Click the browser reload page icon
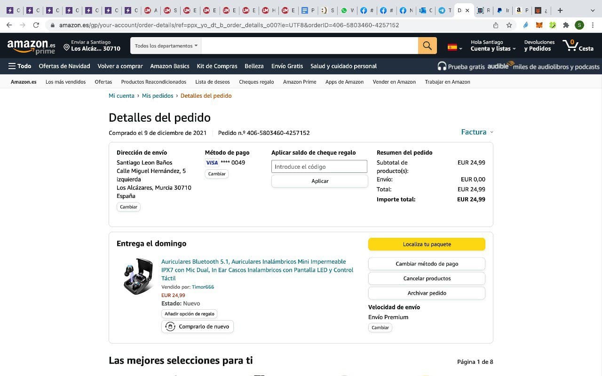The height and width of the screenshot is (376, 602). tap(36, 25)
